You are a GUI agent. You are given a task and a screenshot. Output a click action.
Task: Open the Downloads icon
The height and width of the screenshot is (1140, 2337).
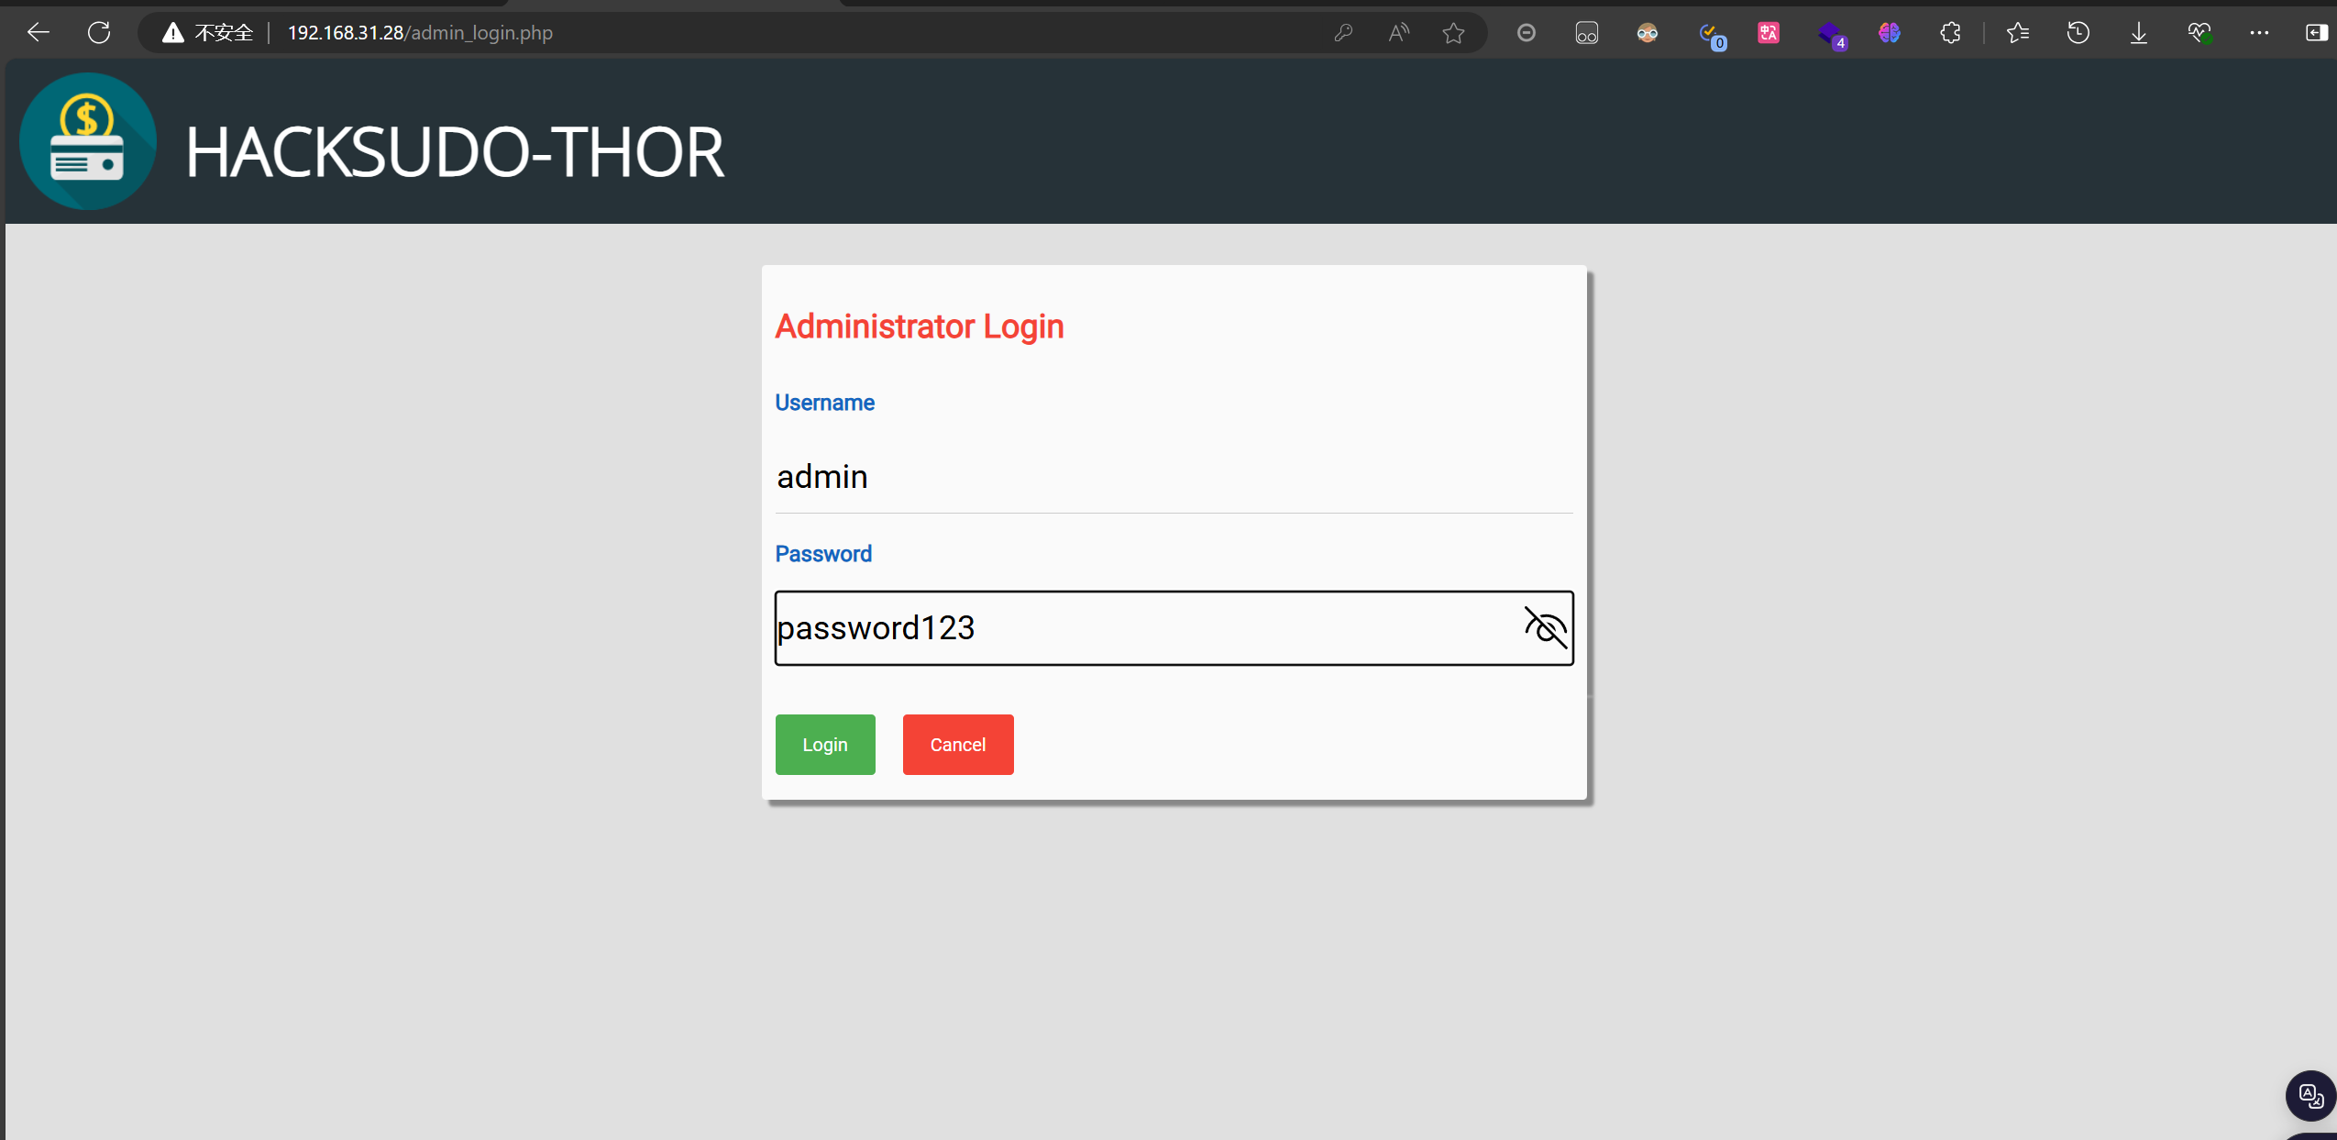pyautogui.click(x=2139, y=33)
